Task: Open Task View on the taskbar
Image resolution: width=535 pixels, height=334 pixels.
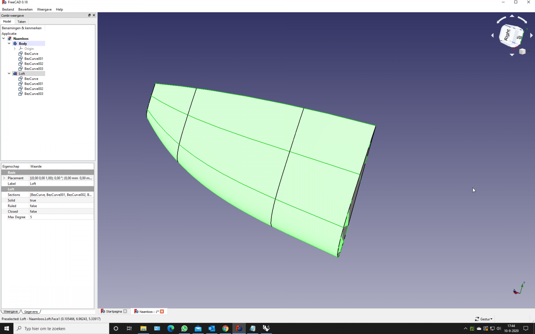Action: [129, 329]
